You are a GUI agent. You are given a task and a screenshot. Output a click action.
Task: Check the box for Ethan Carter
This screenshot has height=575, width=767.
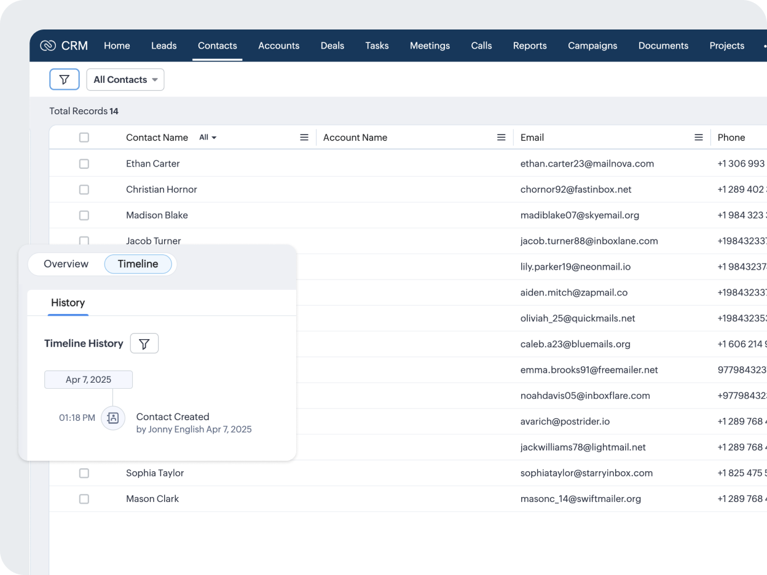coord(84,164)
